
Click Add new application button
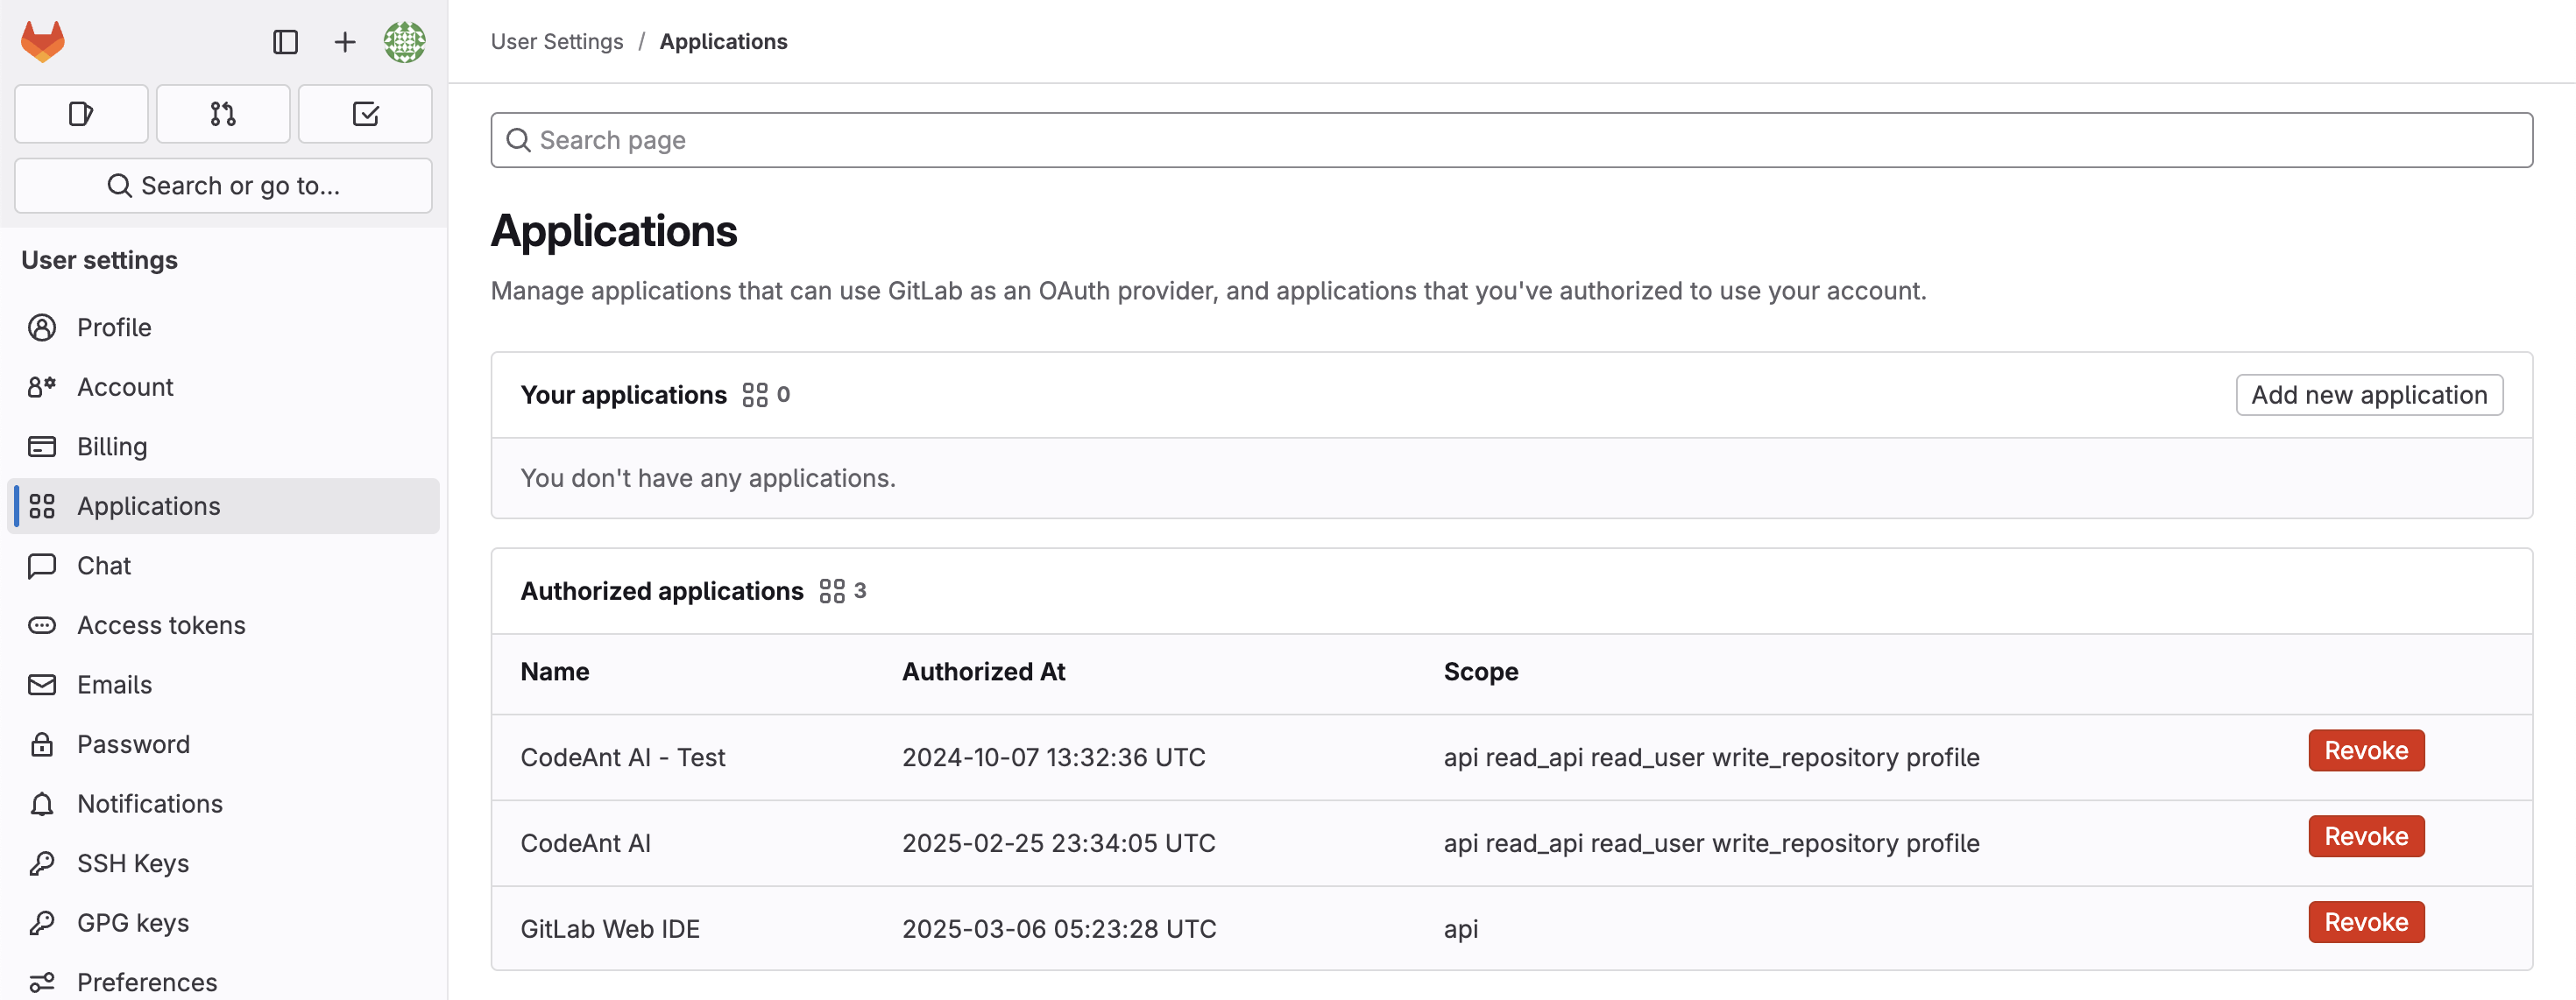[x=2369, y=395]
